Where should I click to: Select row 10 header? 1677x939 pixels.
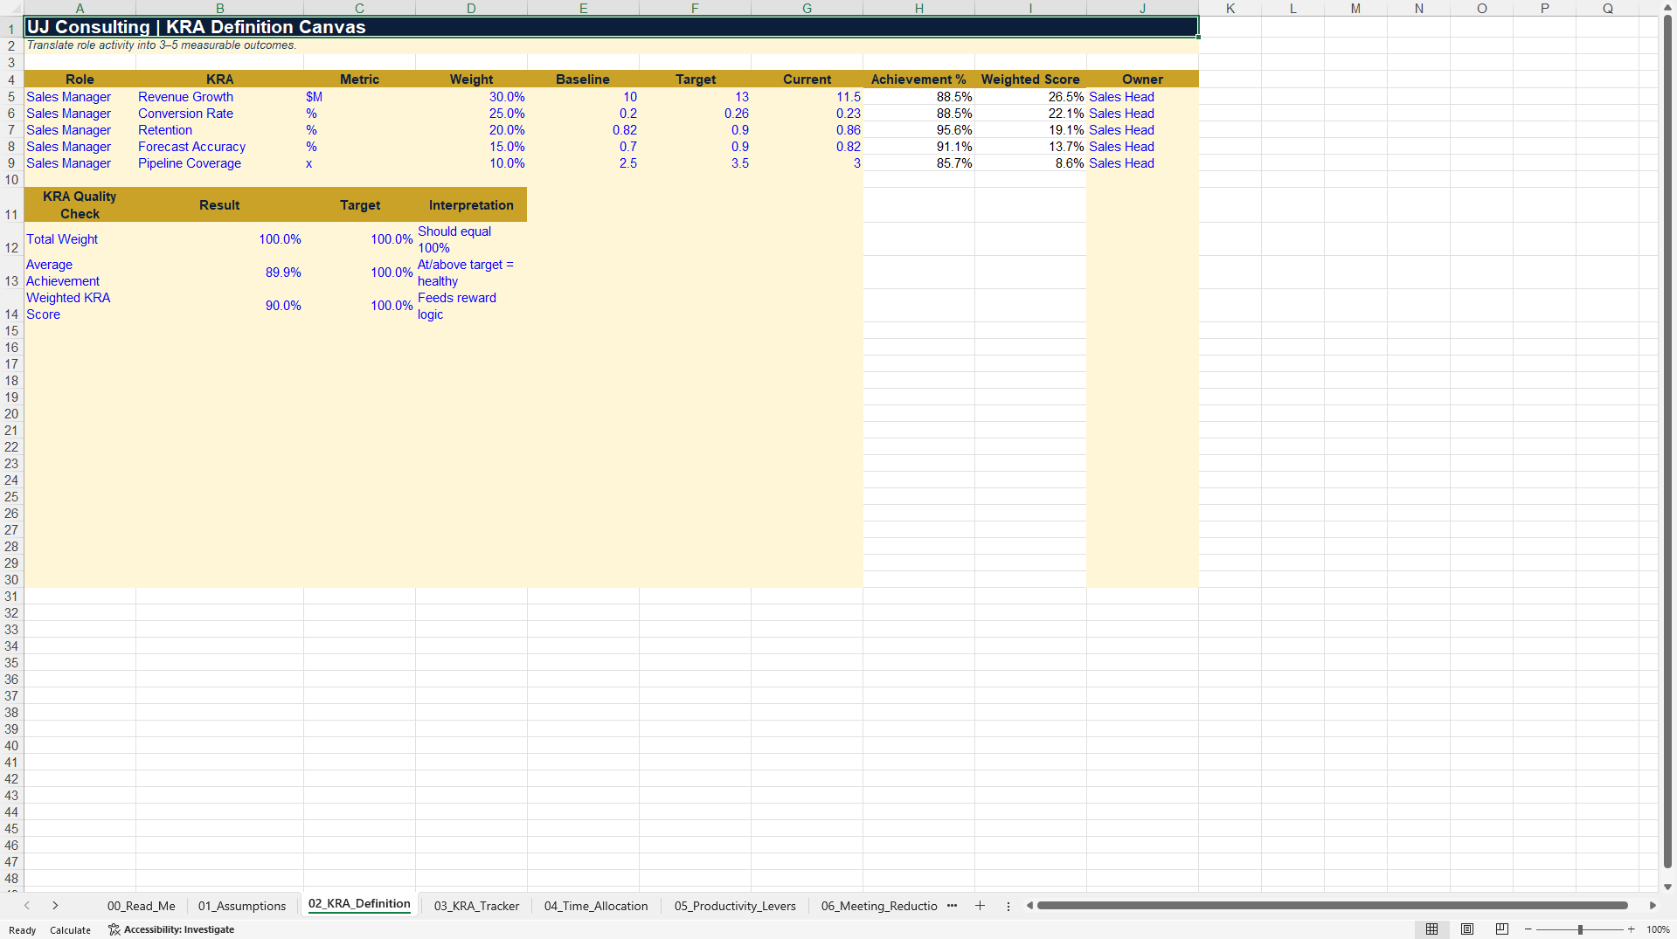(11, 180)
